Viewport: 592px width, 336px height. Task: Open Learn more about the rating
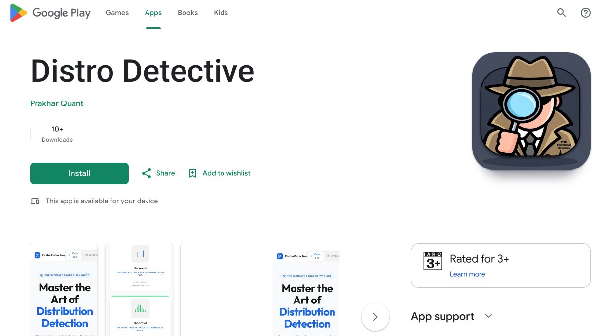tap(467, 274)
